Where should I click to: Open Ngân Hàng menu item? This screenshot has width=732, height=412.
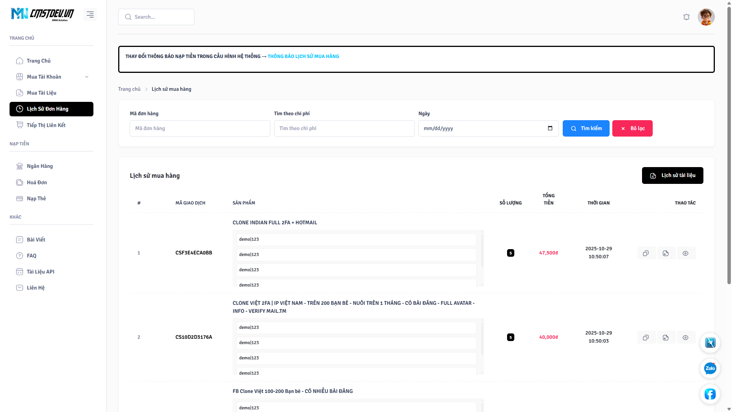(x=40, y=166)
